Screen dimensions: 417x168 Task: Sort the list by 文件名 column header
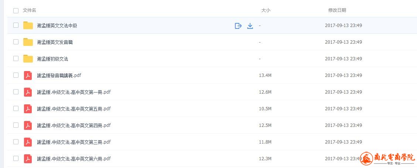click(30, 10)
